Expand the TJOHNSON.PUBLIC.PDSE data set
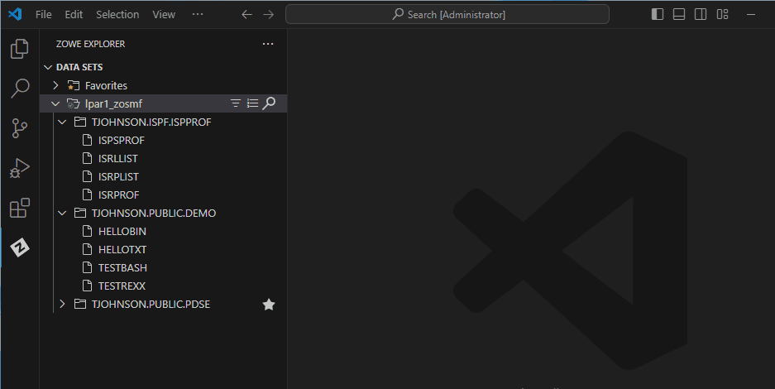Image resolution: width=775 pixels, height=389 pixels. [62, 305]
